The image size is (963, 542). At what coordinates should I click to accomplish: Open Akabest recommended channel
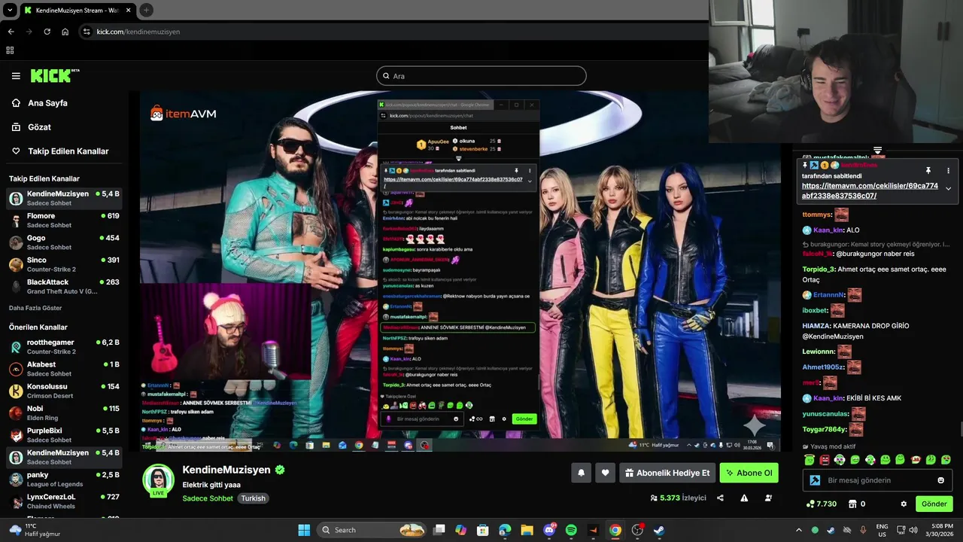pos(64,369)
